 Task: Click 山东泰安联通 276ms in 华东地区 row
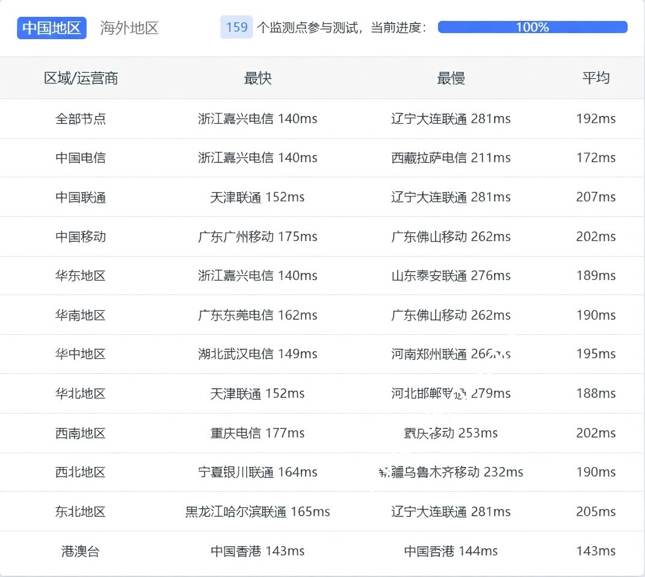(x=451, y=276)
